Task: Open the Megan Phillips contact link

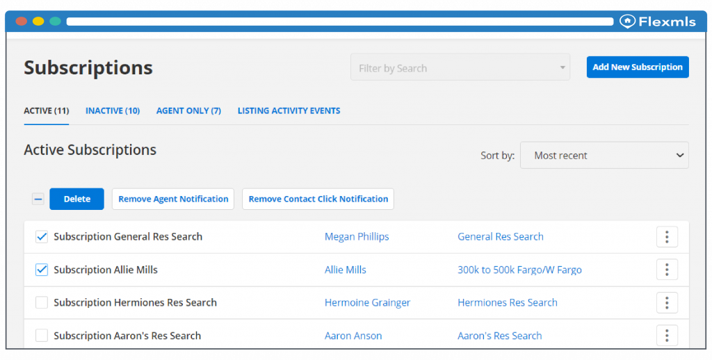Action: pos(357,236)
